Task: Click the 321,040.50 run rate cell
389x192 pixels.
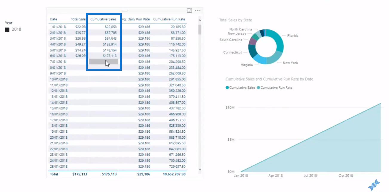Action: pyautogui.click(x=177, y=85)
